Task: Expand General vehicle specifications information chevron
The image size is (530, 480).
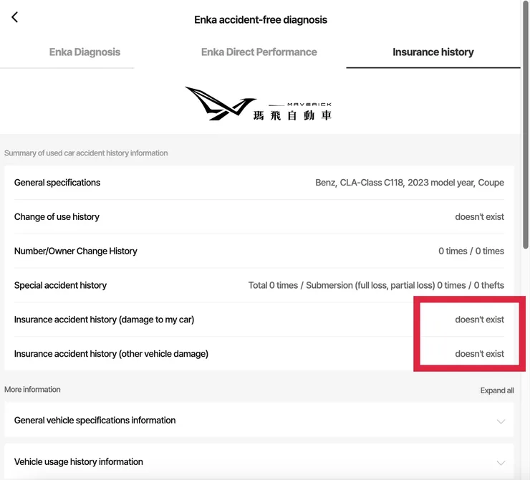Action: pyautogui.click(x=501, y=421)
